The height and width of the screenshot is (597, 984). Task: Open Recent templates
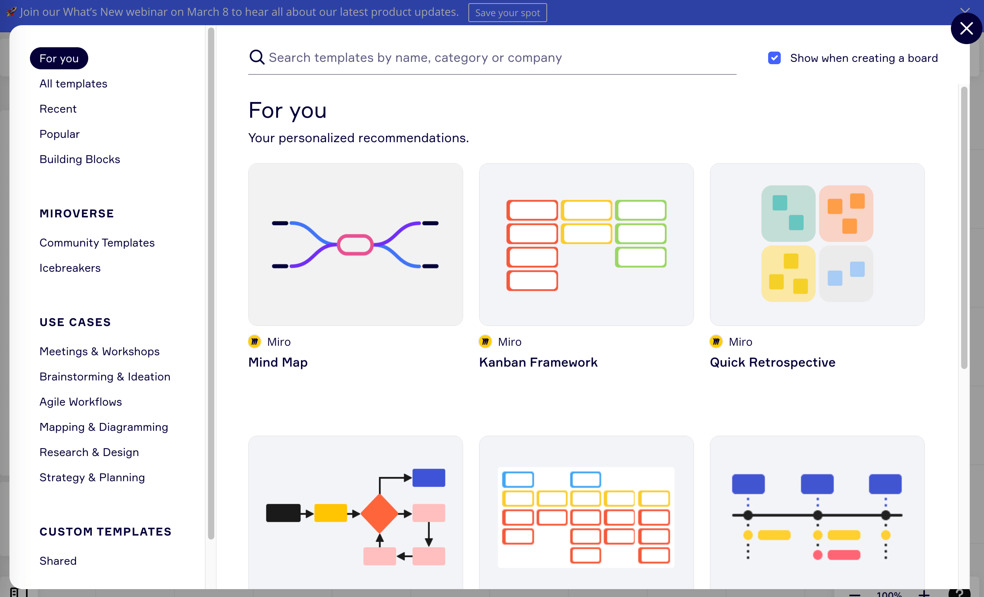coord(58,109)
